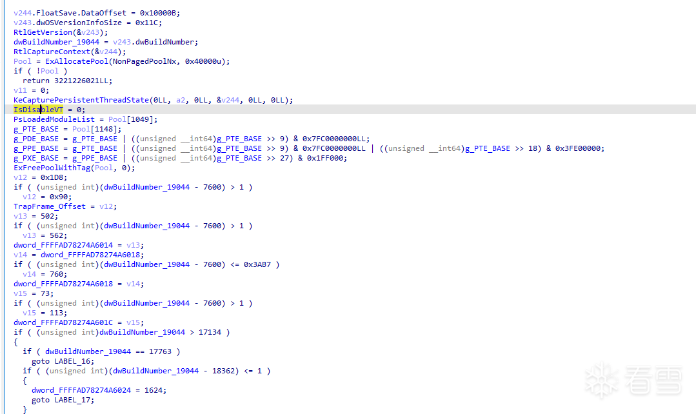Open KeCapturePersistentThreadState function reference
This screenshot has width=696, height=414.
coord(81,100)
